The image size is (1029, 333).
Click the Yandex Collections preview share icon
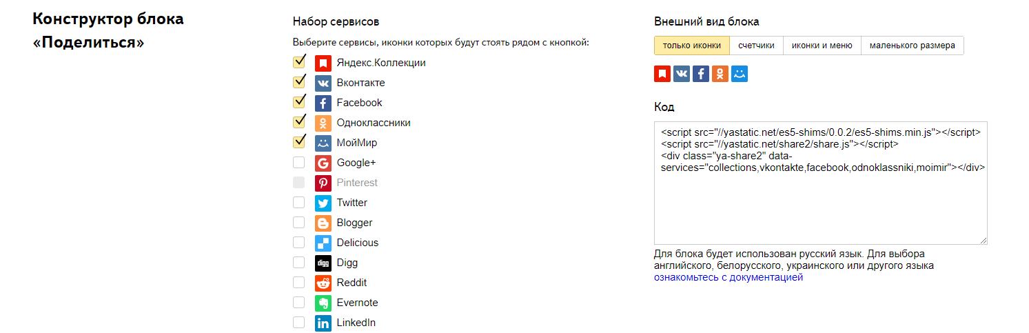662,74
